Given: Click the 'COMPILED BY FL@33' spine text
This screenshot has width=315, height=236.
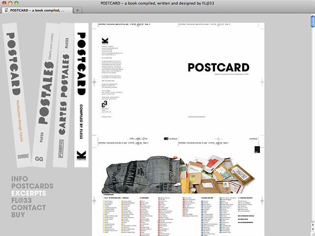Looking at the screenshot, I should (81, 122).
